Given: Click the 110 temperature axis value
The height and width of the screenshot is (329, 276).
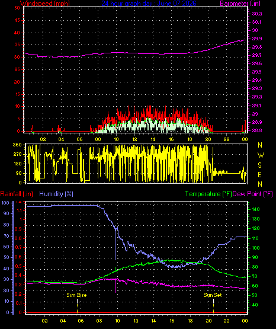Looking at the screenshot, I should point(256,238).
